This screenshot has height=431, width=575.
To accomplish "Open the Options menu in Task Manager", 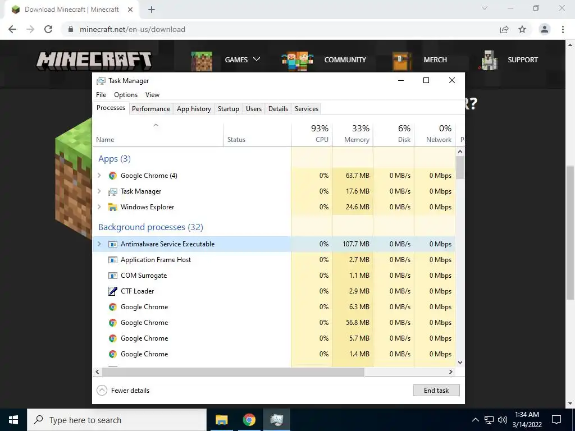I will click(x=126, y=94).
